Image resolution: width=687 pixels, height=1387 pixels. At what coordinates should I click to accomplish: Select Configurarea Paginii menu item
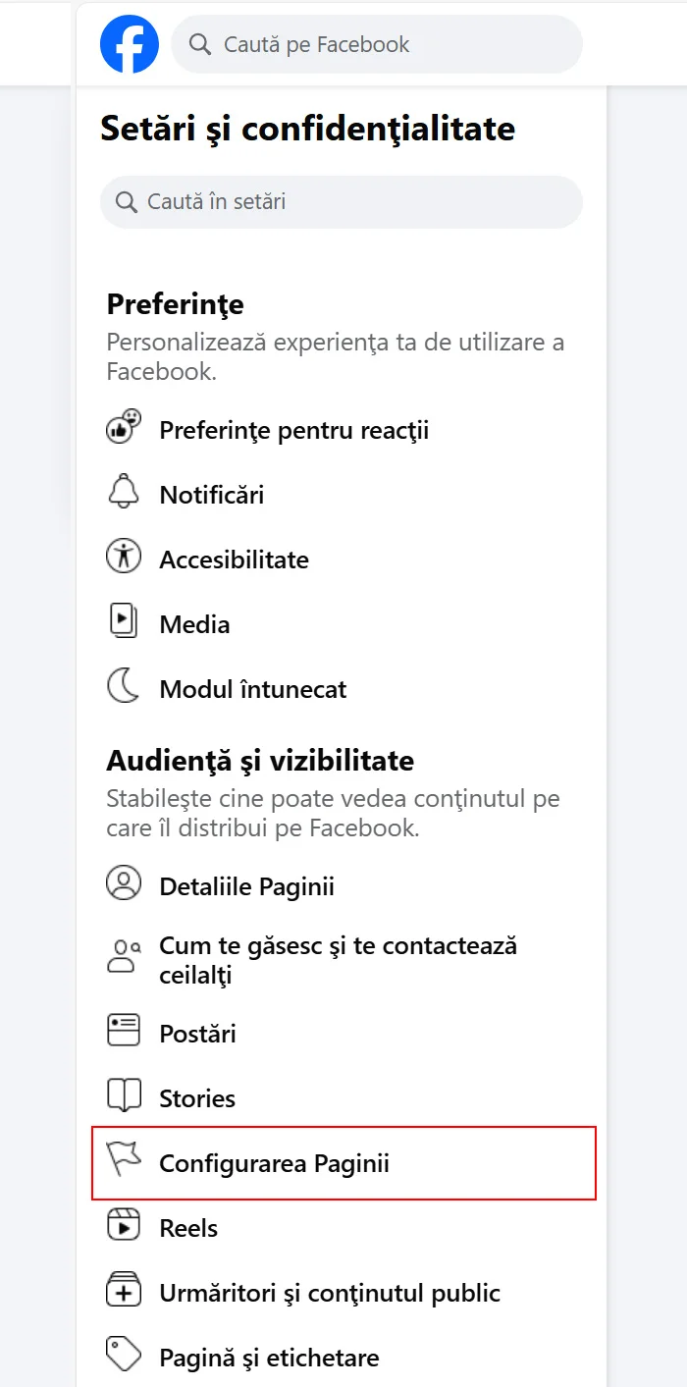(x=274, y=1163)
